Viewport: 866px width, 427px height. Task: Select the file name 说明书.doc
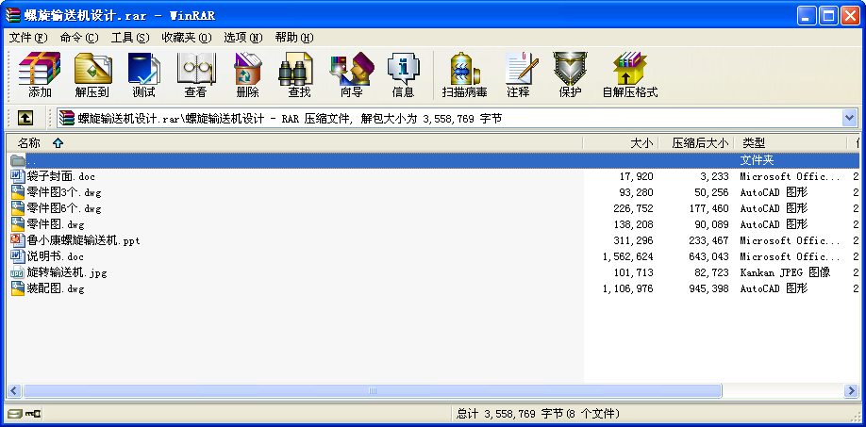coord(56,256)
